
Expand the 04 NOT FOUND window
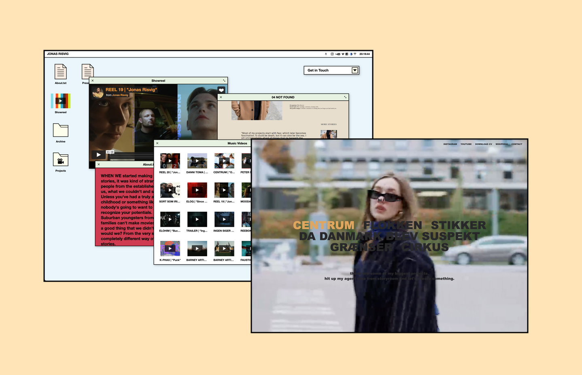pyautogui.click(x=345, y=97)
